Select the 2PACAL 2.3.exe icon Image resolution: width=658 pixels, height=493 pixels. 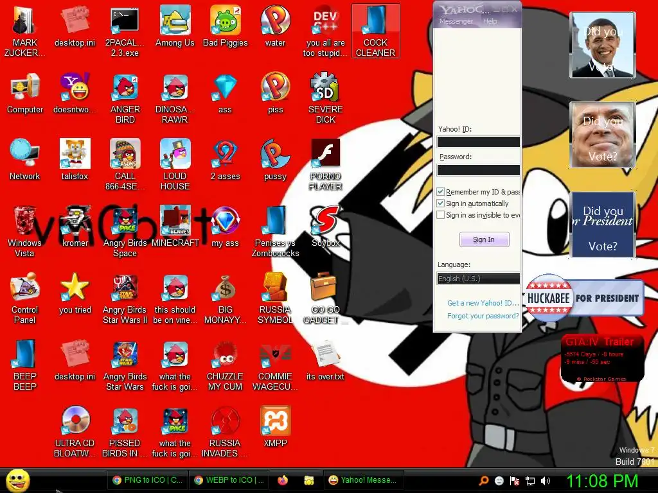(x=125, y=32)
